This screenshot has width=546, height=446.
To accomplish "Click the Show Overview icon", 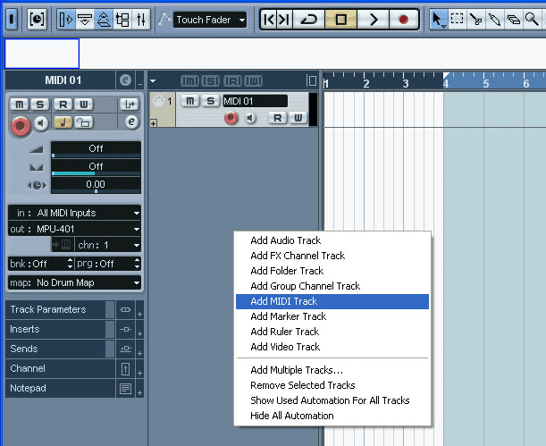I will 104,20.
